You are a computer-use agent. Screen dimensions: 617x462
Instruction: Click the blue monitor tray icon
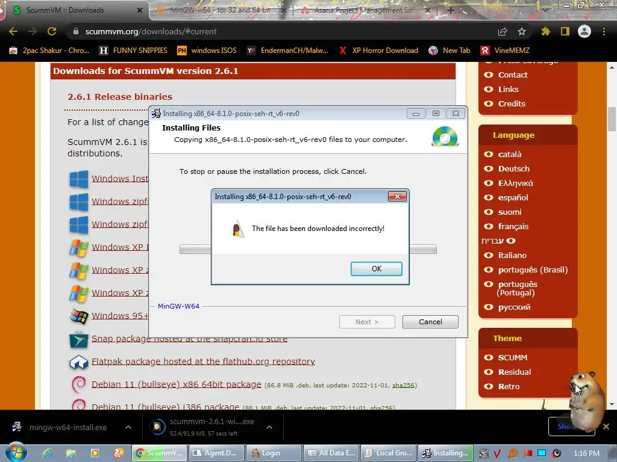pyautogui.click(x=542, y=454)
